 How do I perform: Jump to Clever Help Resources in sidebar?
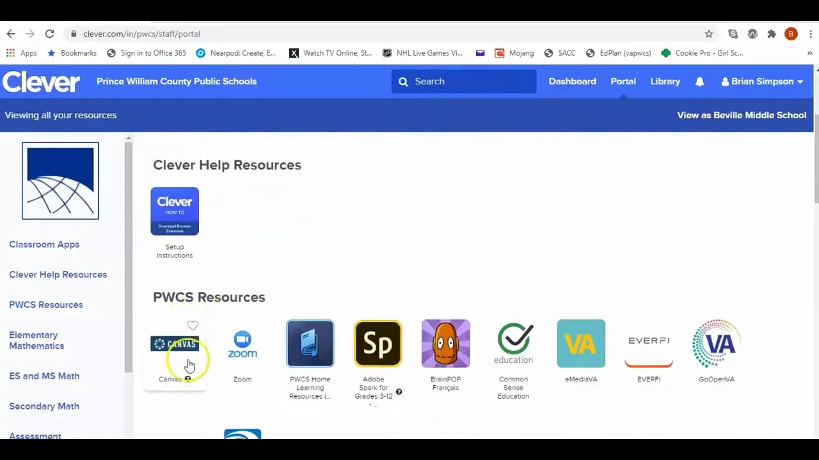pyautogui.click(x=58, y=275)
